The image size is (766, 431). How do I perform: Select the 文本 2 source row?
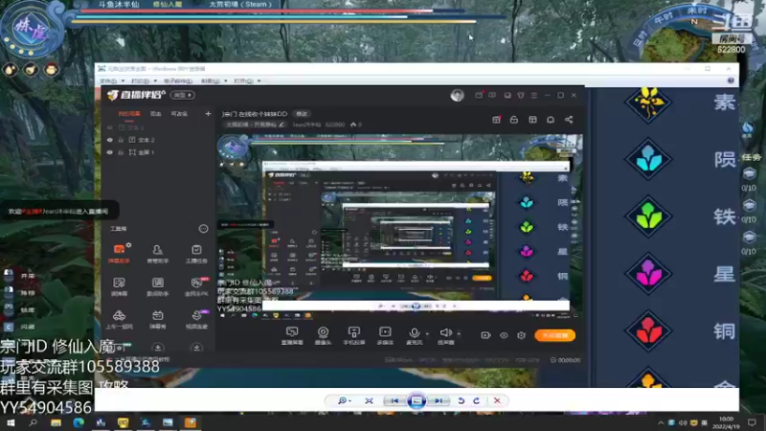[x=156, y=140]
